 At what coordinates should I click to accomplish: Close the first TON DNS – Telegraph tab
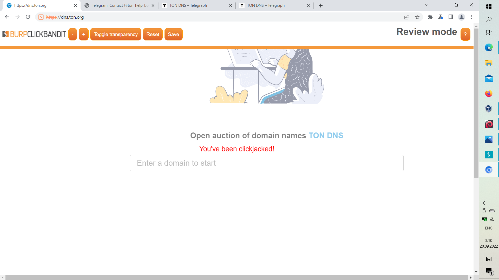[x=231, y=5]
